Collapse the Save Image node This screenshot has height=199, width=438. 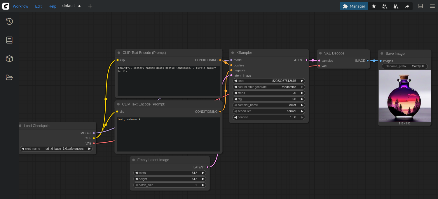click(382, 53)
